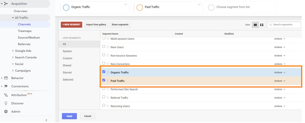The width and height of the screenshot is (305, 123).
Task: Select All under View Segments
Action: [x=79, y=44]
